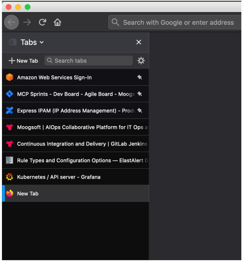Click the magnifier icon in address bar
The image size is (243, 261).
pos(115,22)
